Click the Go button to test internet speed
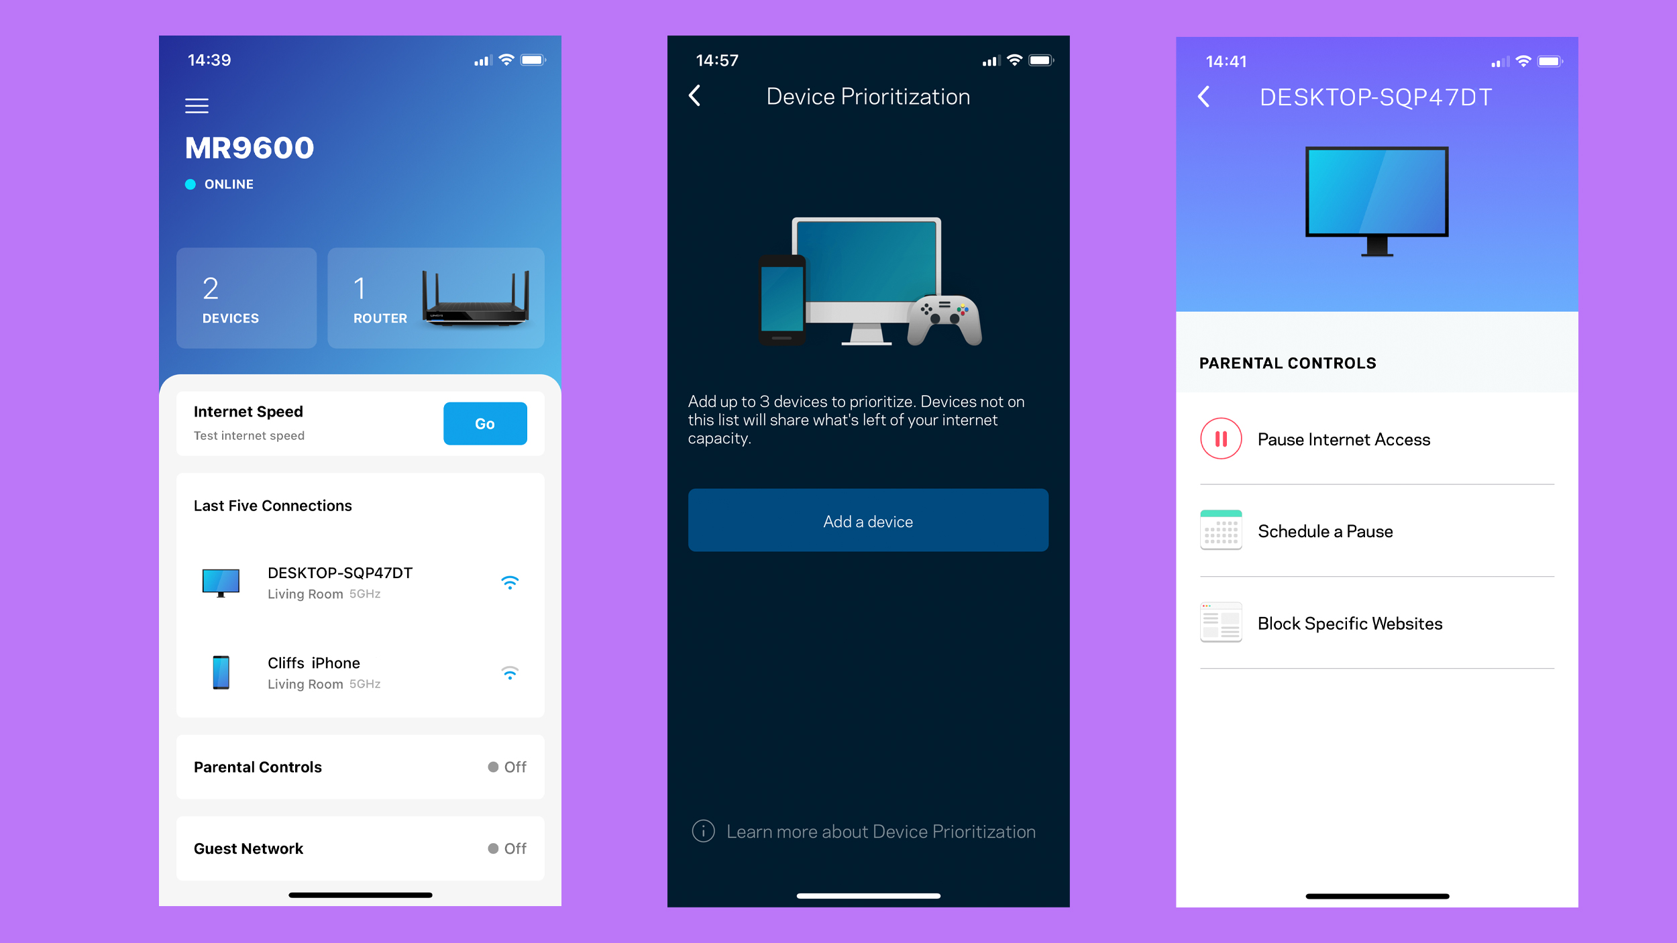The width and height of the screenshot is (1677, 943). click(484, 423)
